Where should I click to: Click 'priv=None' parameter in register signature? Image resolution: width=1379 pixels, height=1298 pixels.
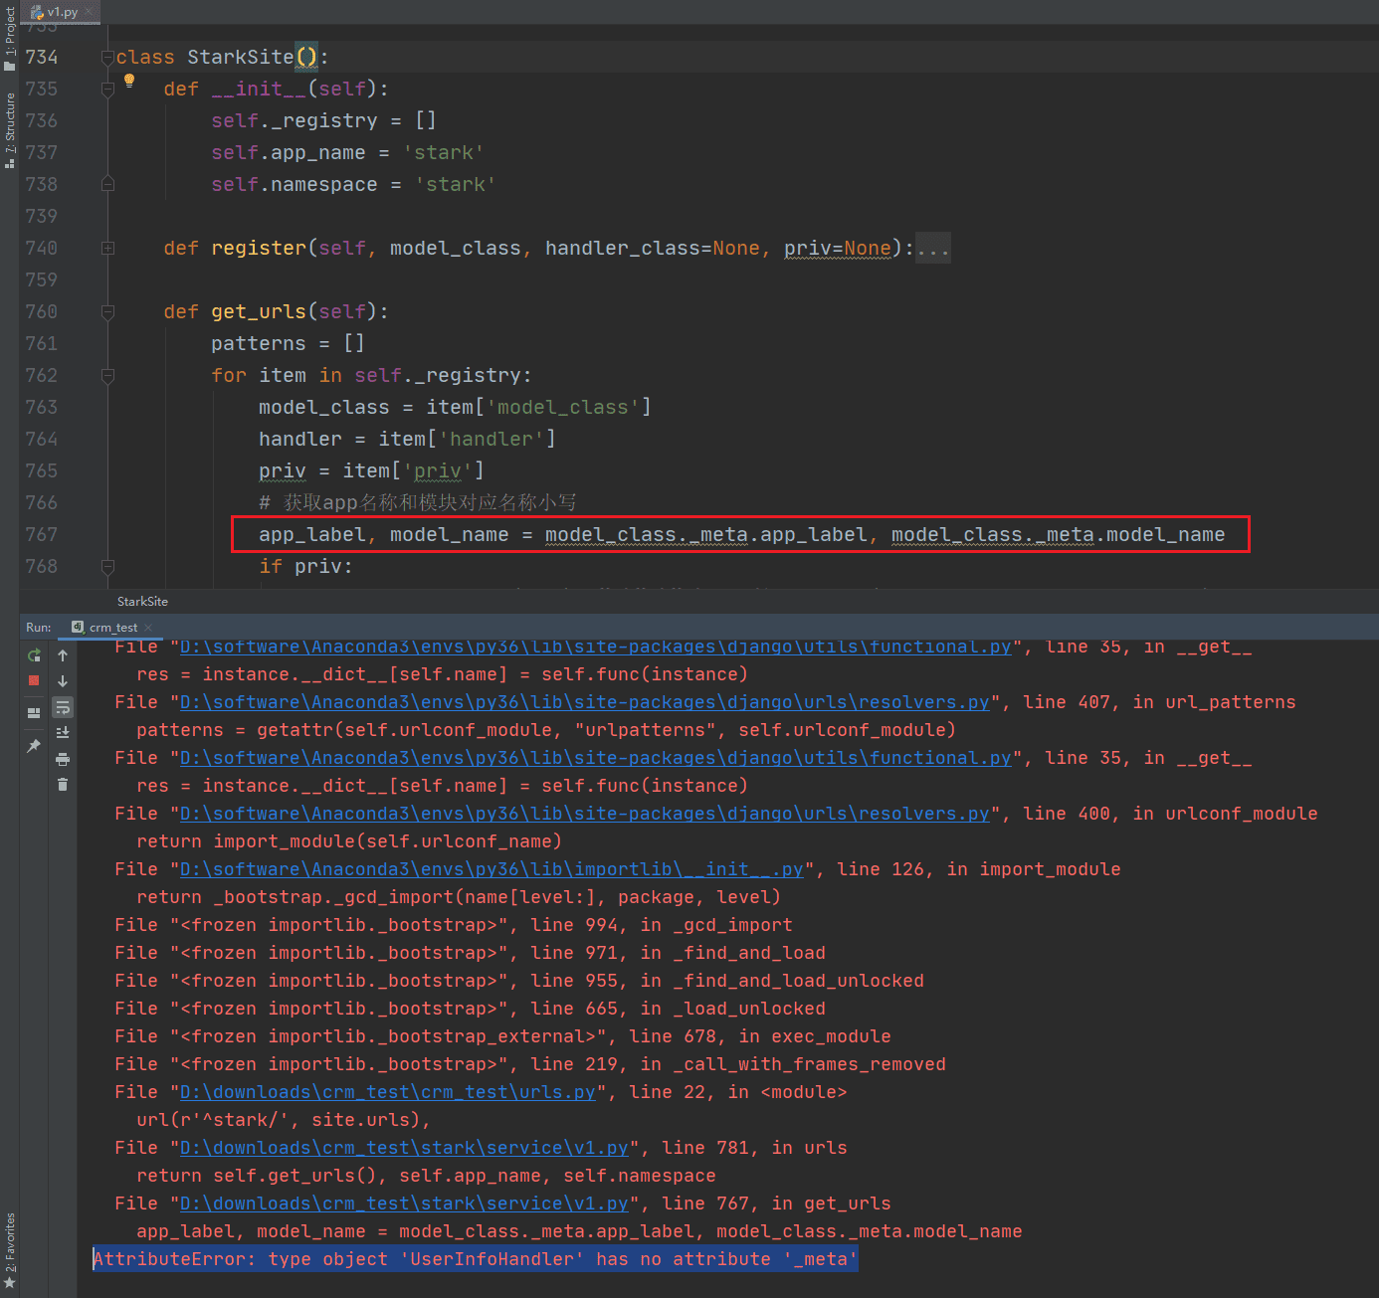click(x=838, y=249)
